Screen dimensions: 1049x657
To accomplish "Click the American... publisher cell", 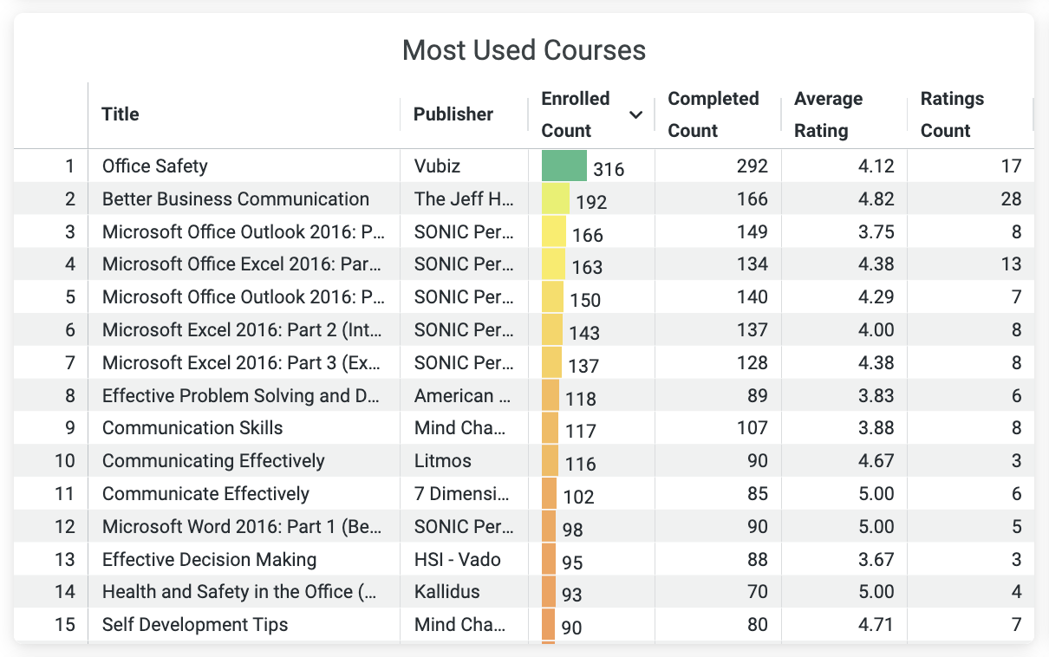I will [464, 396].
